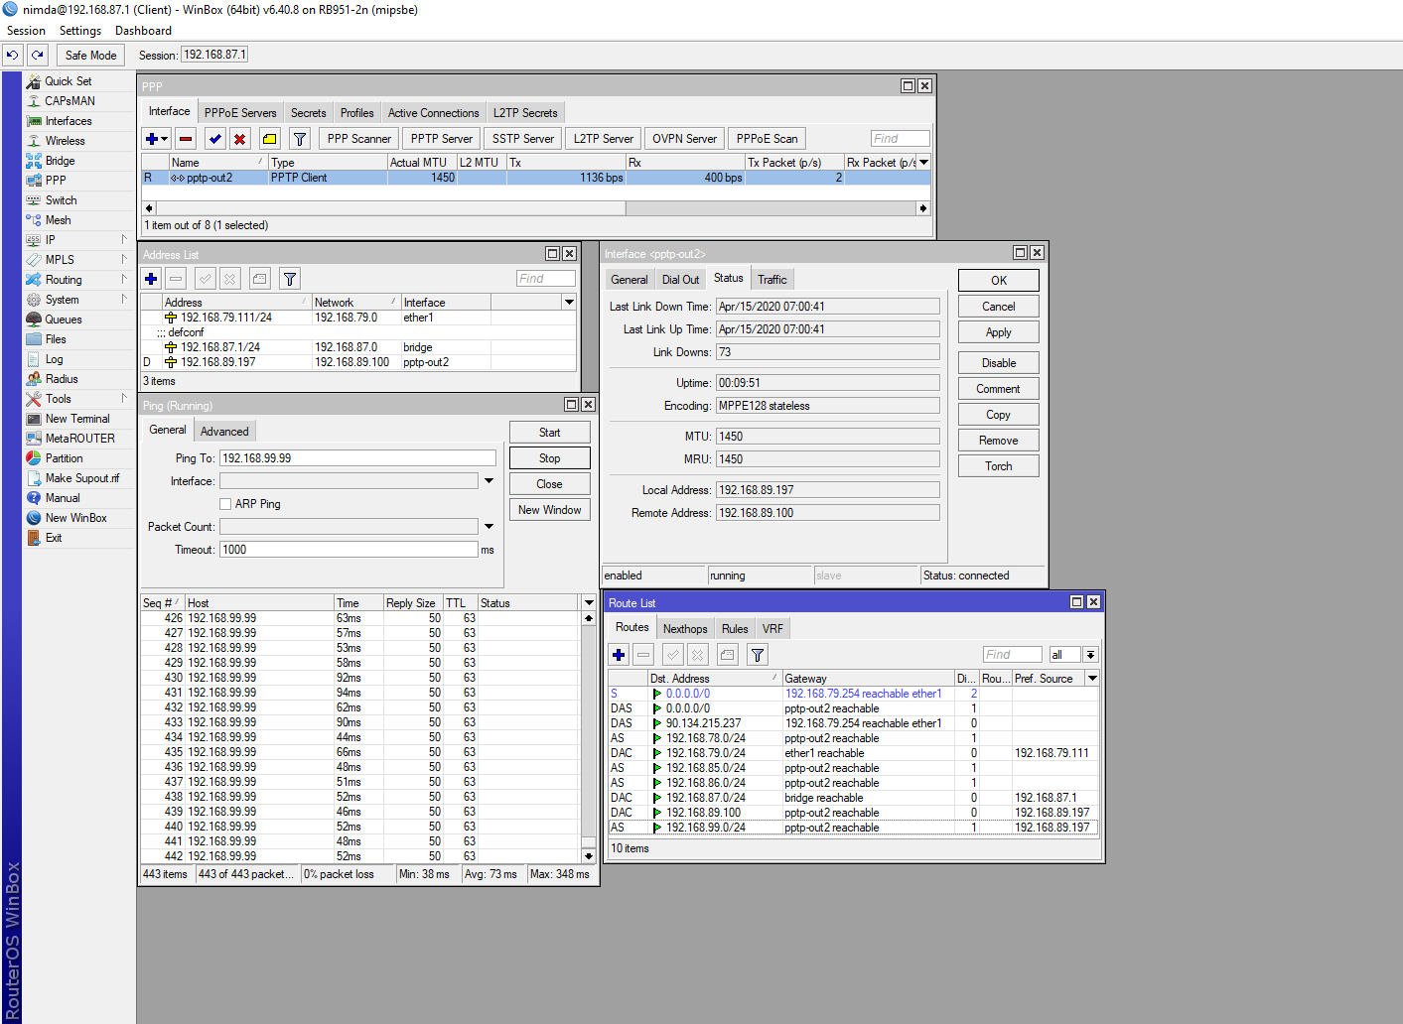Click the Torch button
Viewport: 1403px width, 1024px height.
point(998,466)
